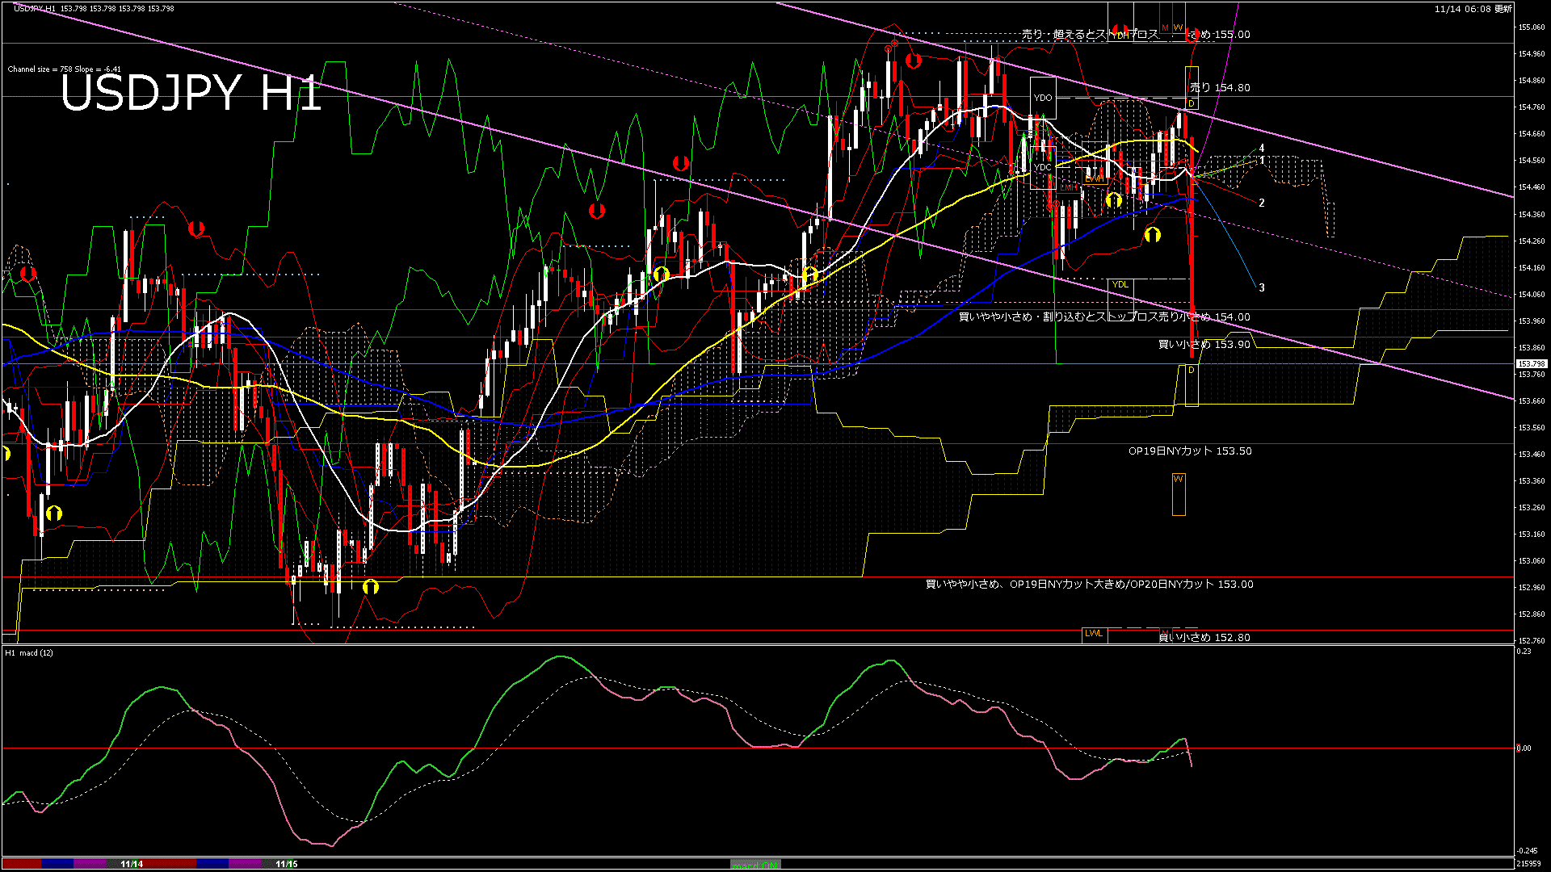The width and height of the screenshot is (1551, 872).
Task: Click the yellow buy arrow beside the YDL box
Action: click(1152, 234)
